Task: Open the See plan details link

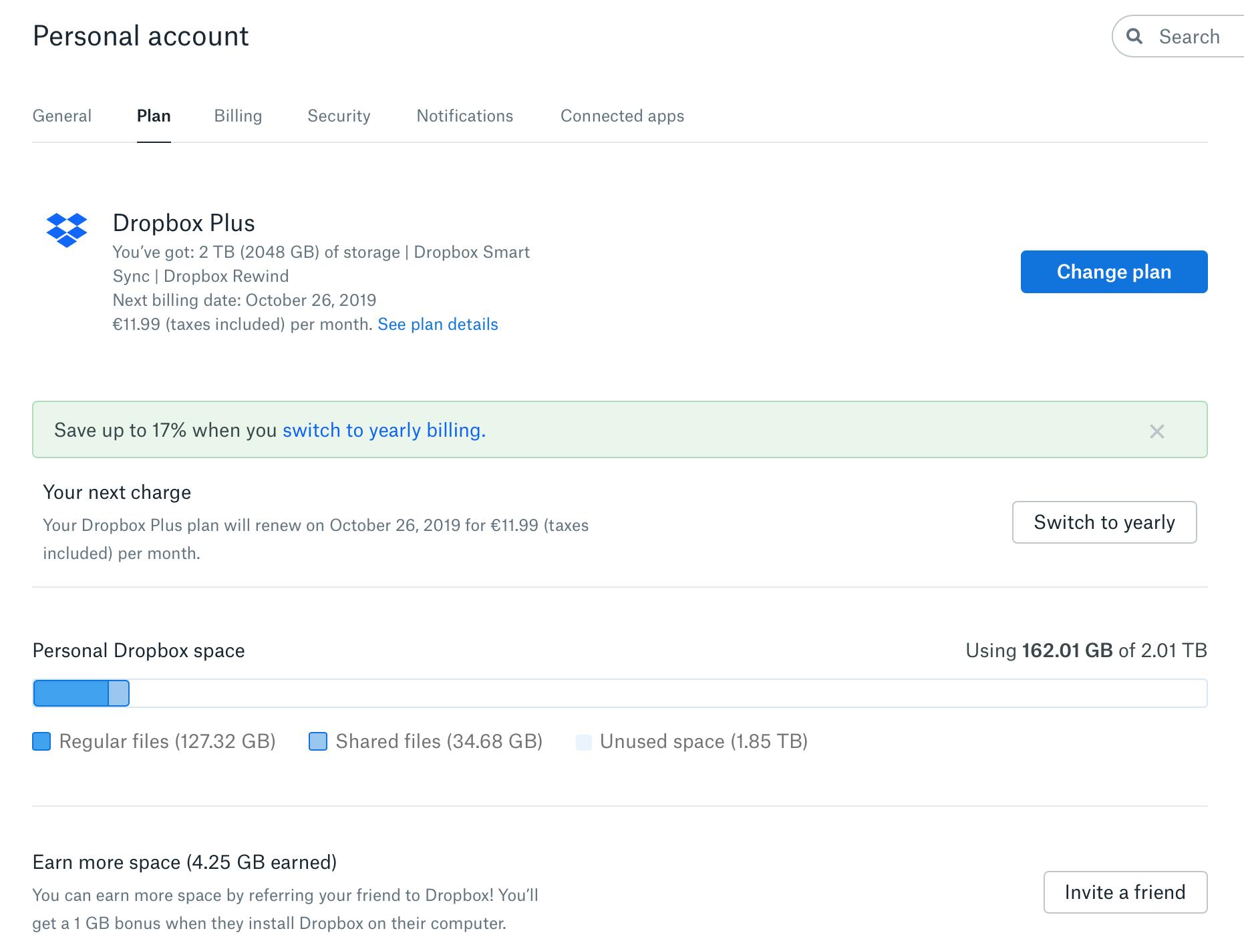Action: [438, 325]
